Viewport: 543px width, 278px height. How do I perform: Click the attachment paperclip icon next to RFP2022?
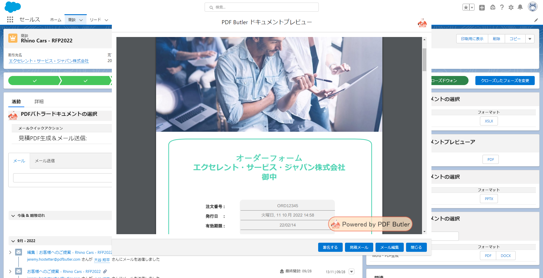[x=105, y=271]
